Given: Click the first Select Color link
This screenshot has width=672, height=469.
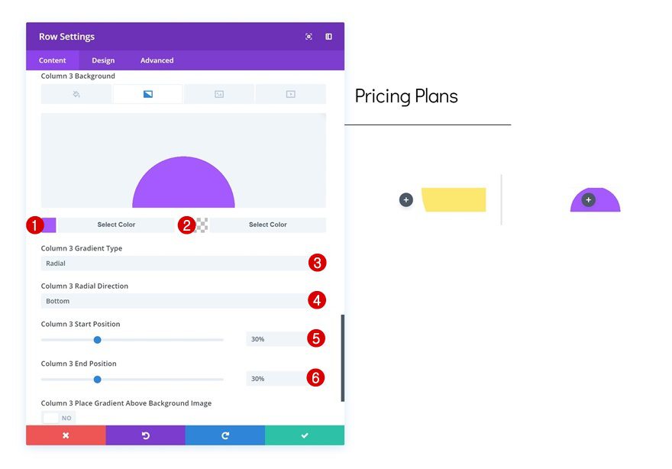Looking at the screenshot, I should 116,225.
